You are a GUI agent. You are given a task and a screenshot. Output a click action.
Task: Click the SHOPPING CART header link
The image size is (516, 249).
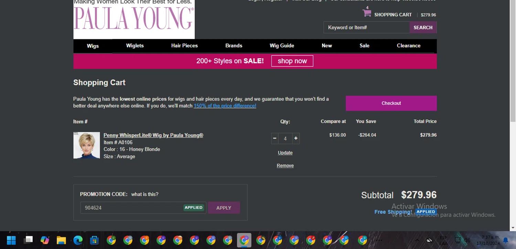393,15
